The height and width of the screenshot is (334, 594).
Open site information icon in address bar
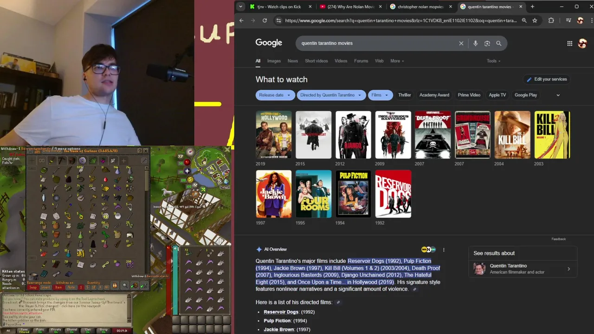[278, 20]
